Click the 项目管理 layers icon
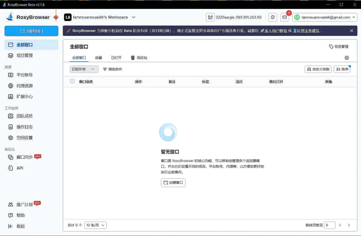 (11, 55)
